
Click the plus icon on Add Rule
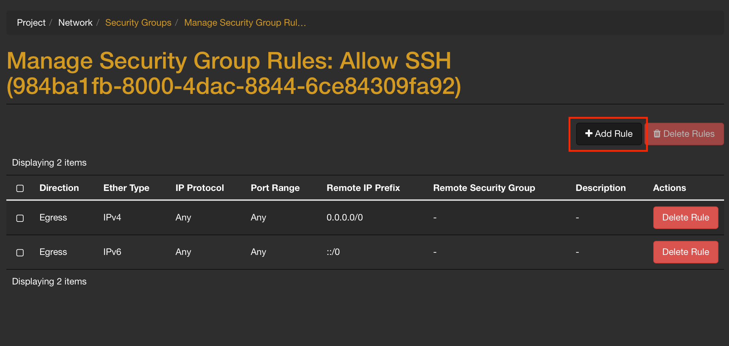[x=588, y=134]
